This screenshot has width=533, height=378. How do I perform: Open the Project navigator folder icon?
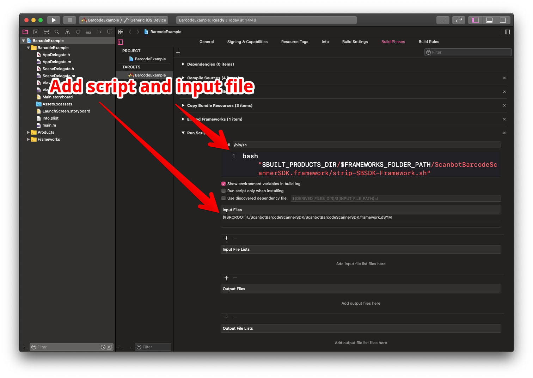[x=25, y=32]
